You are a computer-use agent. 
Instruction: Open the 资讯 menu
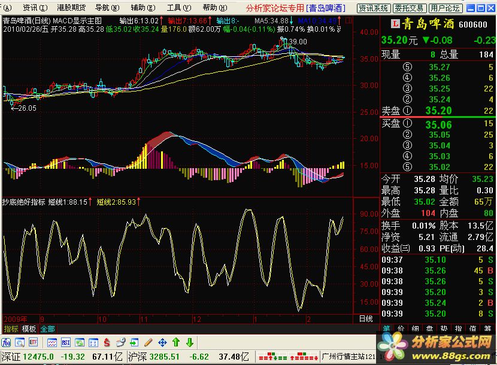(x=35, y=8)
